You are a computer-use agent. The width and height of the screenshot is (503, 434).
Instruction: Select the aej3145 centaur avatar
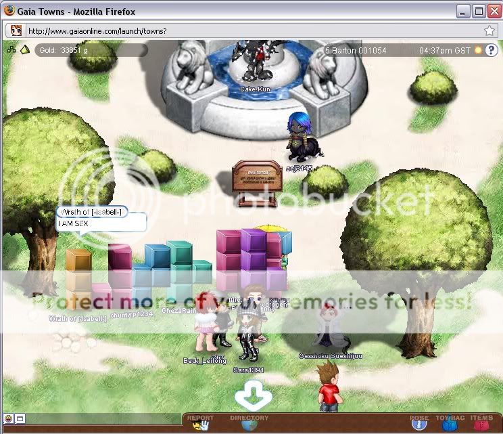[x=302, y=137]
